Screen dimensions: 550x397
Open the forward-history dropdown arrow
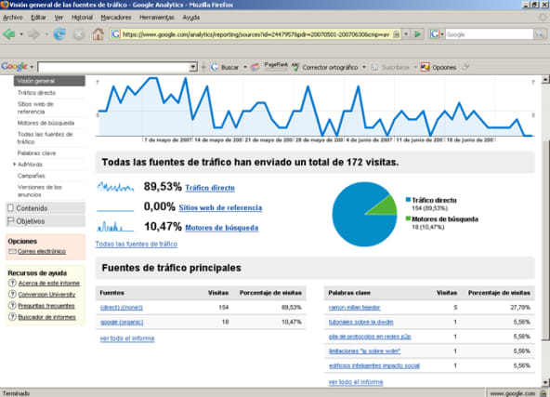pos(46,34)
